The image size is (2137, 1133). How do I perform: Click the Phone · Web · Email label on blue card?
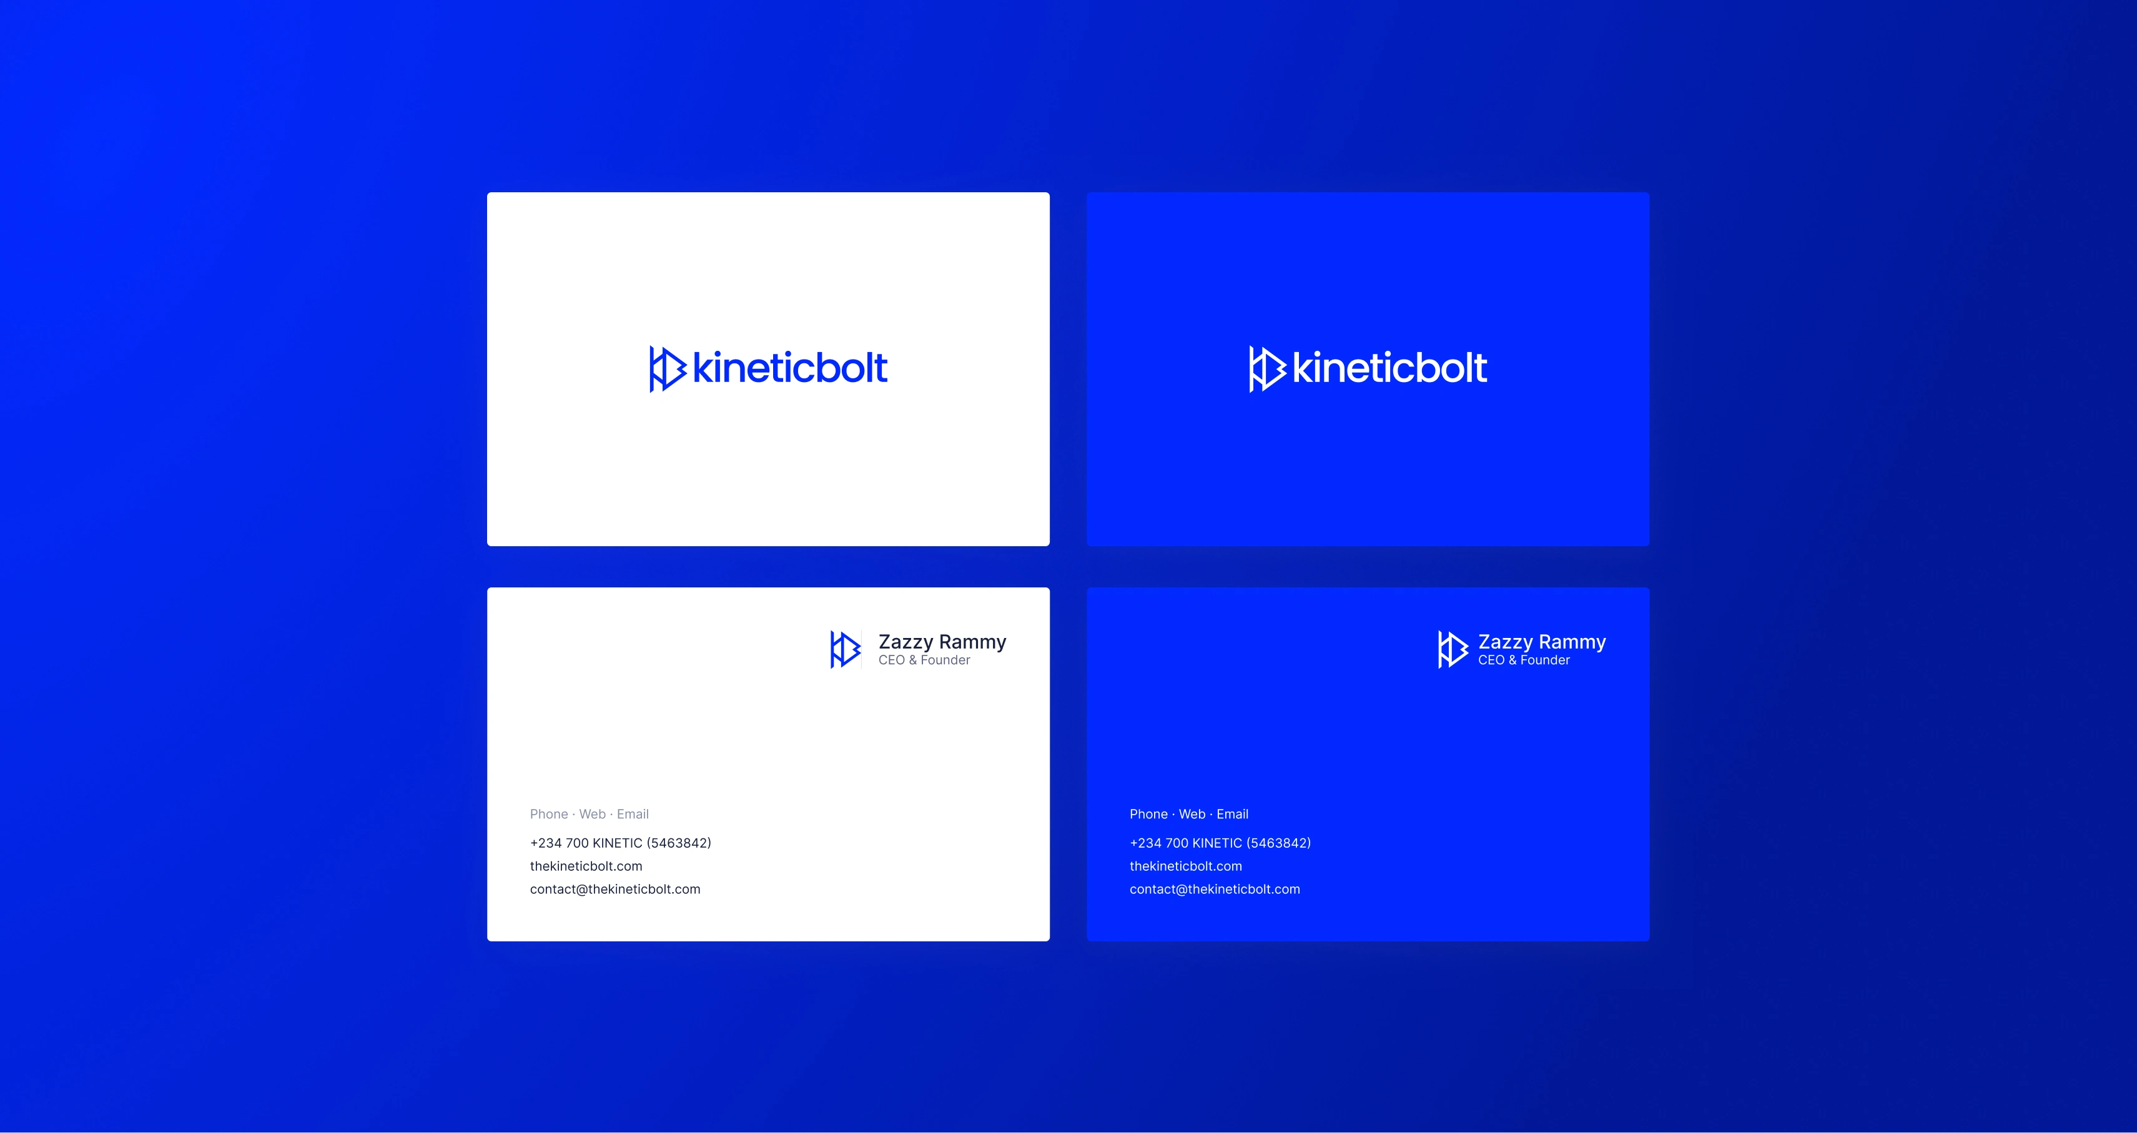click(1189, 815)
